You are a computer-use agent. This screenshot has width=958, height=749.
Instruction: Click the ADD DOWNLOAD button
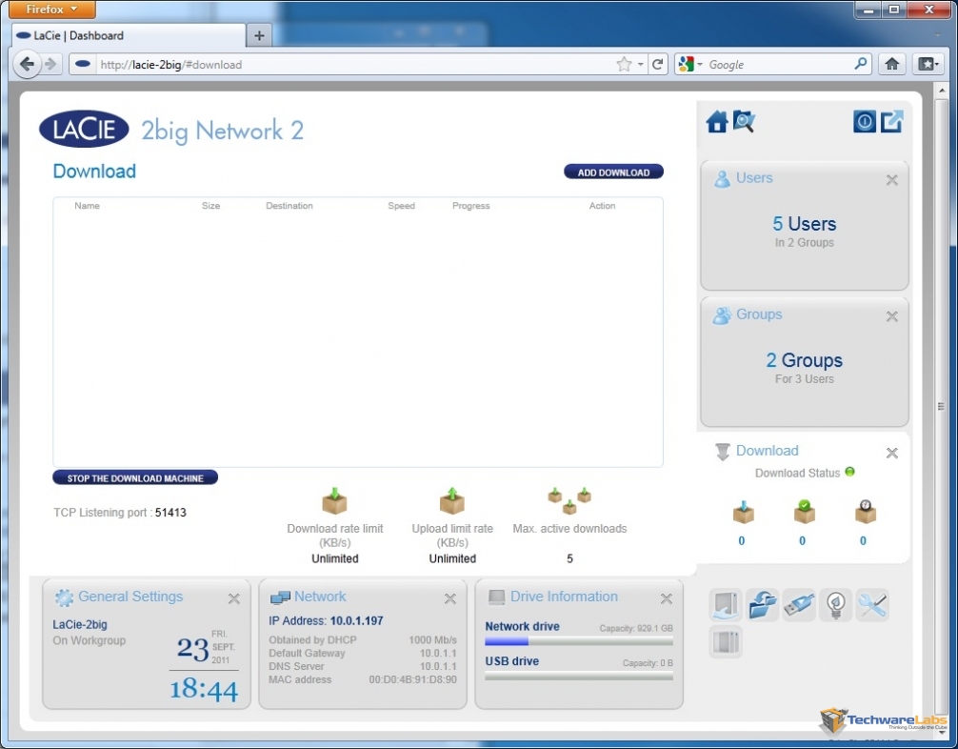tap(613, 172)
